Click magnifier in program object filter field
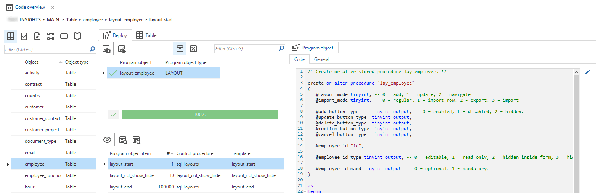 tap(282, 48)
